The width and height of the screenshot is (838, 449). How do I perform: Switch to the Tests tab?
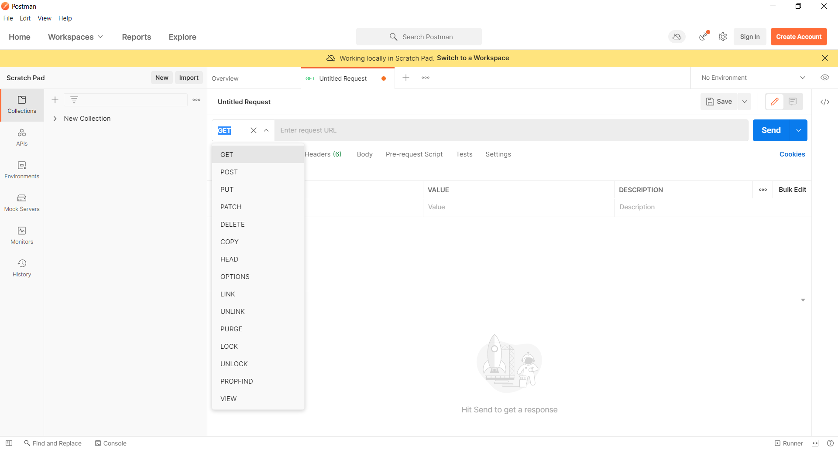[x=464, y=154]
